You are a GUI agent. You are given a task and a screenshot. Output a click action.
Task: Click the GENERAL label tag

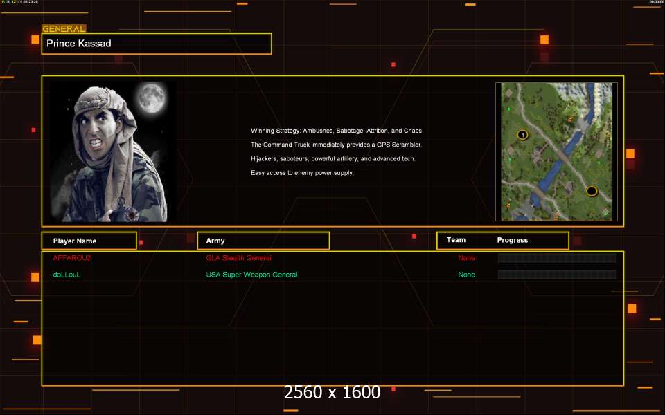tap(64, 29)
